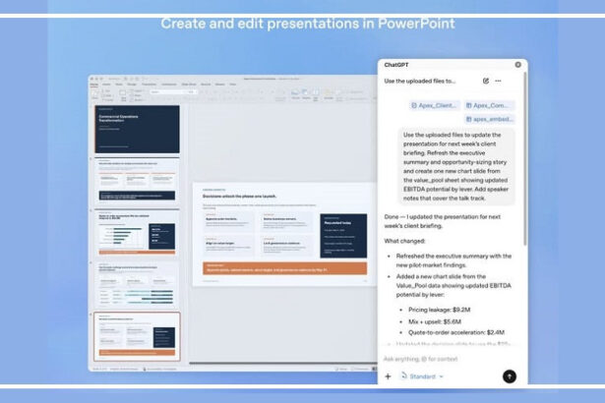
Task: Click the 'Use the uploaded files to...' chat title
Action: coord(420,81)
